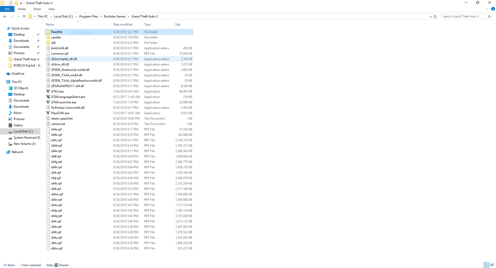Click the search magnifier icon
The image size is (496, 268).
pos(489,16)
